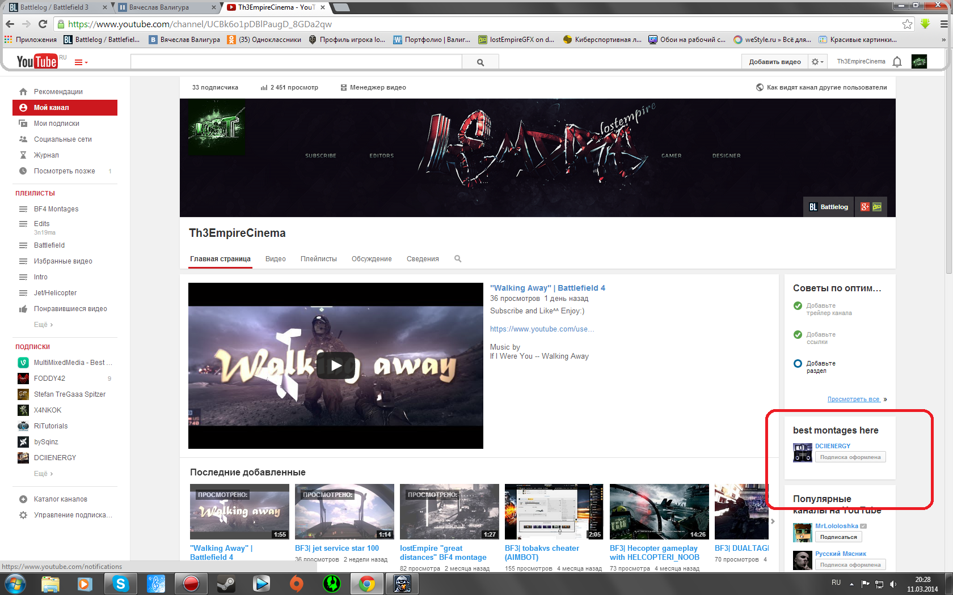Subscribe to MrLololoshka
This screenshot has width=953, height=595.
[838, 537]
